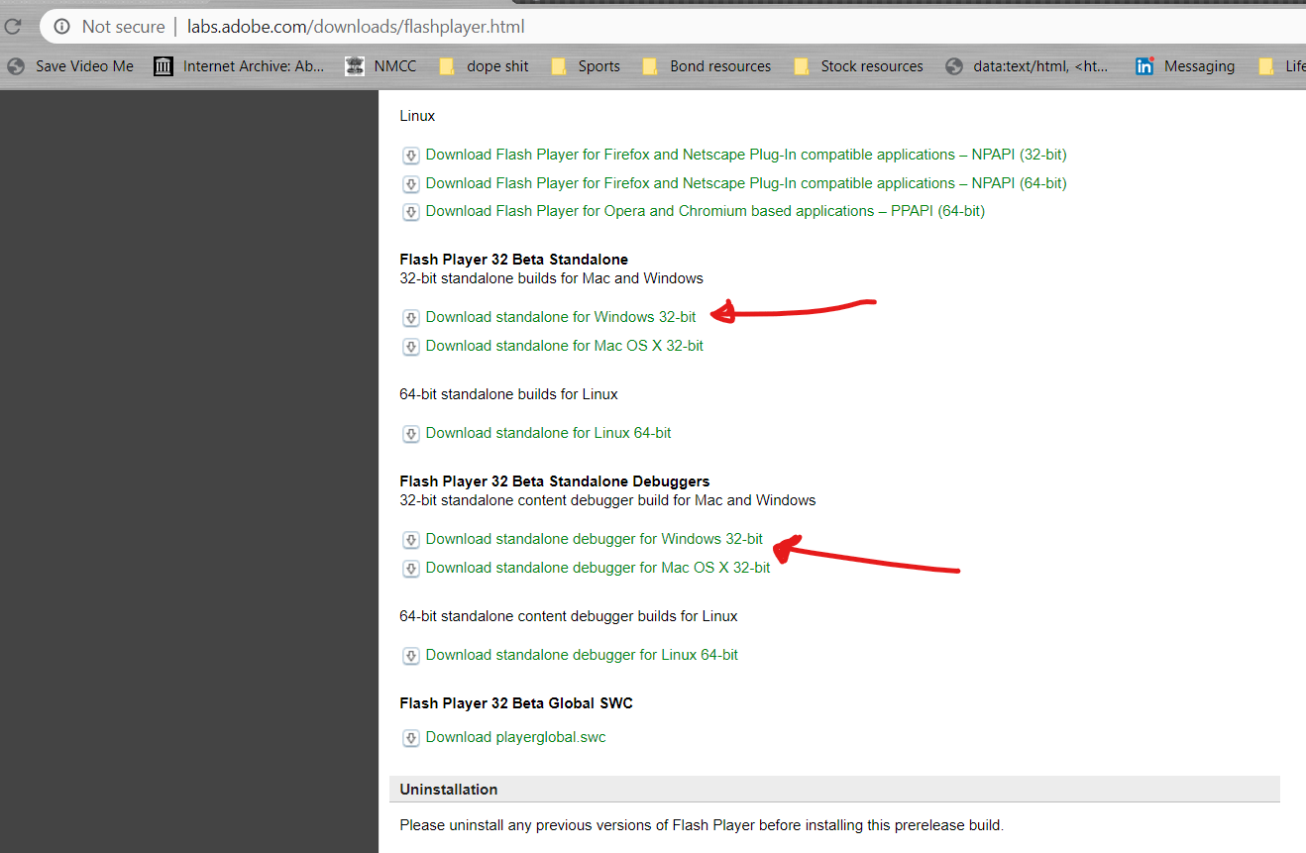Click Download standalone for Windows 32-bit
Screen dimensions: 1306x853
561,317
